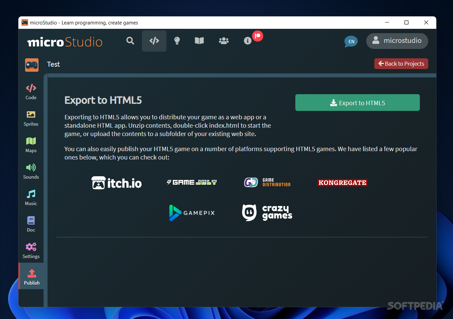Switch to the Sprites section
The image size is (453, 319).
(x=31, y=118)
